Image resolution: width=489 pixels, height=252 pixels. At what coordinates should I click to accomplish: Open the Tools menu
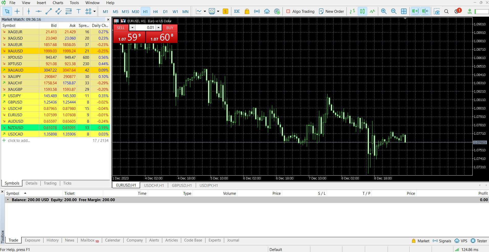coord(74,3)
